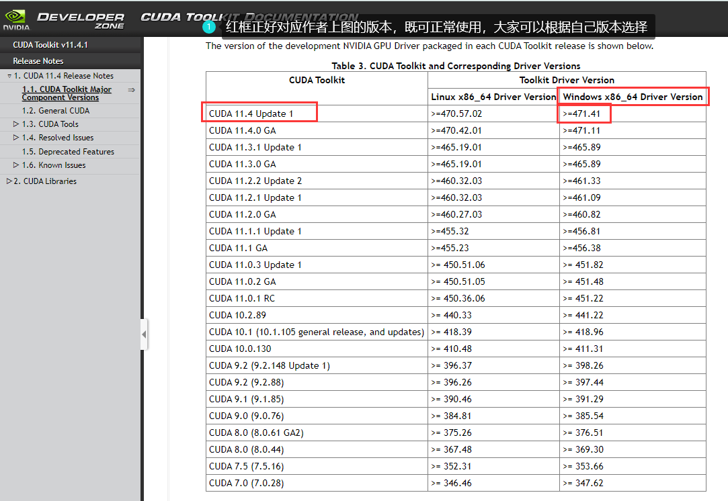Open the 1.2. General CUDA entry
Screen dimensions: 728x501
point(56,110)
